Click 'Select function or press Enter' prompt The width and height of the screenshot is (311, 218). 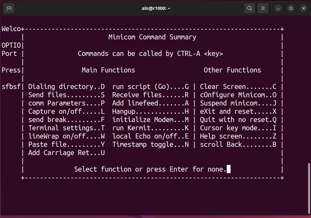click(150, 169)
